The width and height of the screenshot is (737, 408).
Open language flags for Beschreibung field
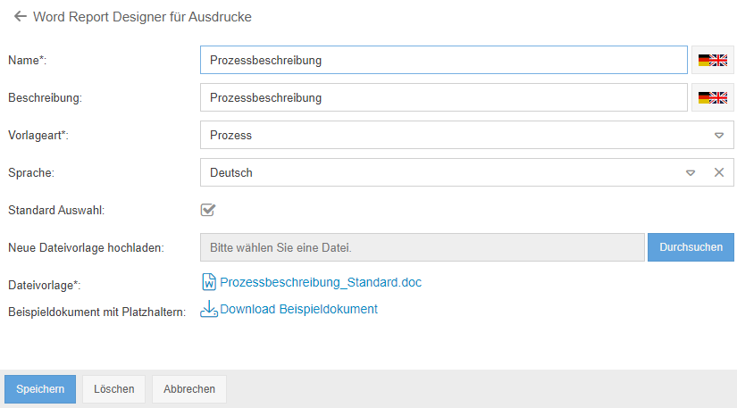(712, 97)
